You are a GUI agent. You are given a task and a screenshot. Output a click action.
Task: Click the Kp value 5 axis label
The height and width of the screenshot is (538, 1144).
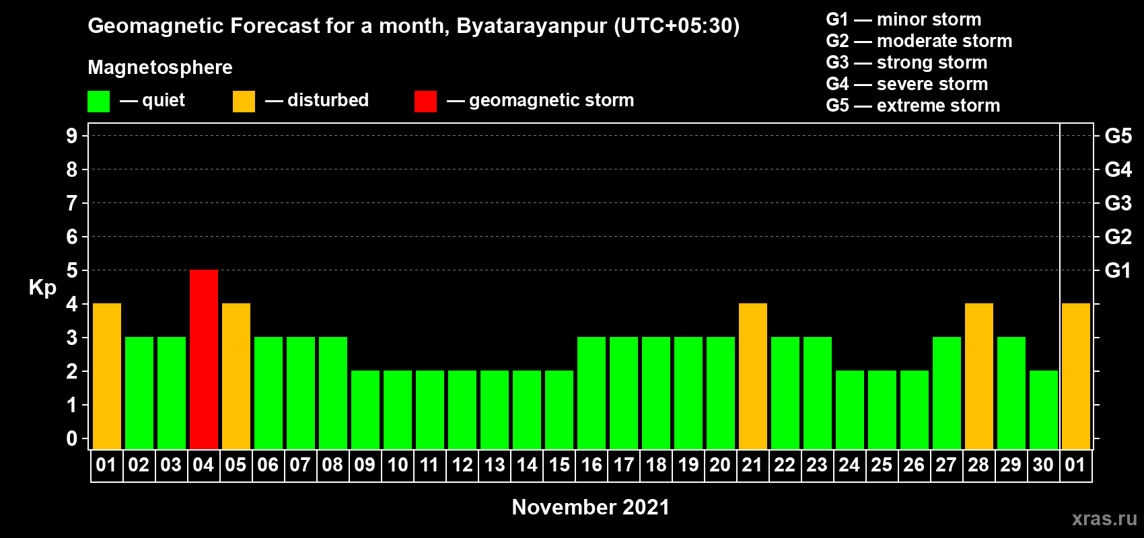(72, 270)
